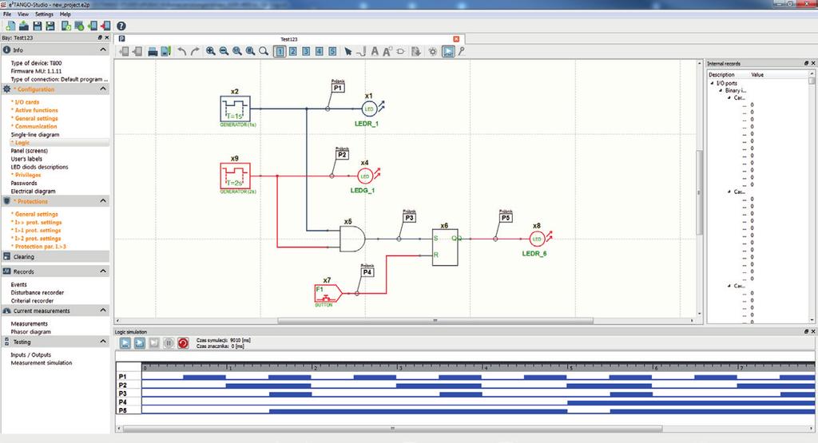Screen dimensions: 818x443
Task: Open the Settings menu
Action: pos(45,14)
